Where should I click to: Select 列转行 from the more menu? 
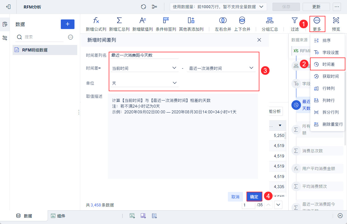(327, 100)
